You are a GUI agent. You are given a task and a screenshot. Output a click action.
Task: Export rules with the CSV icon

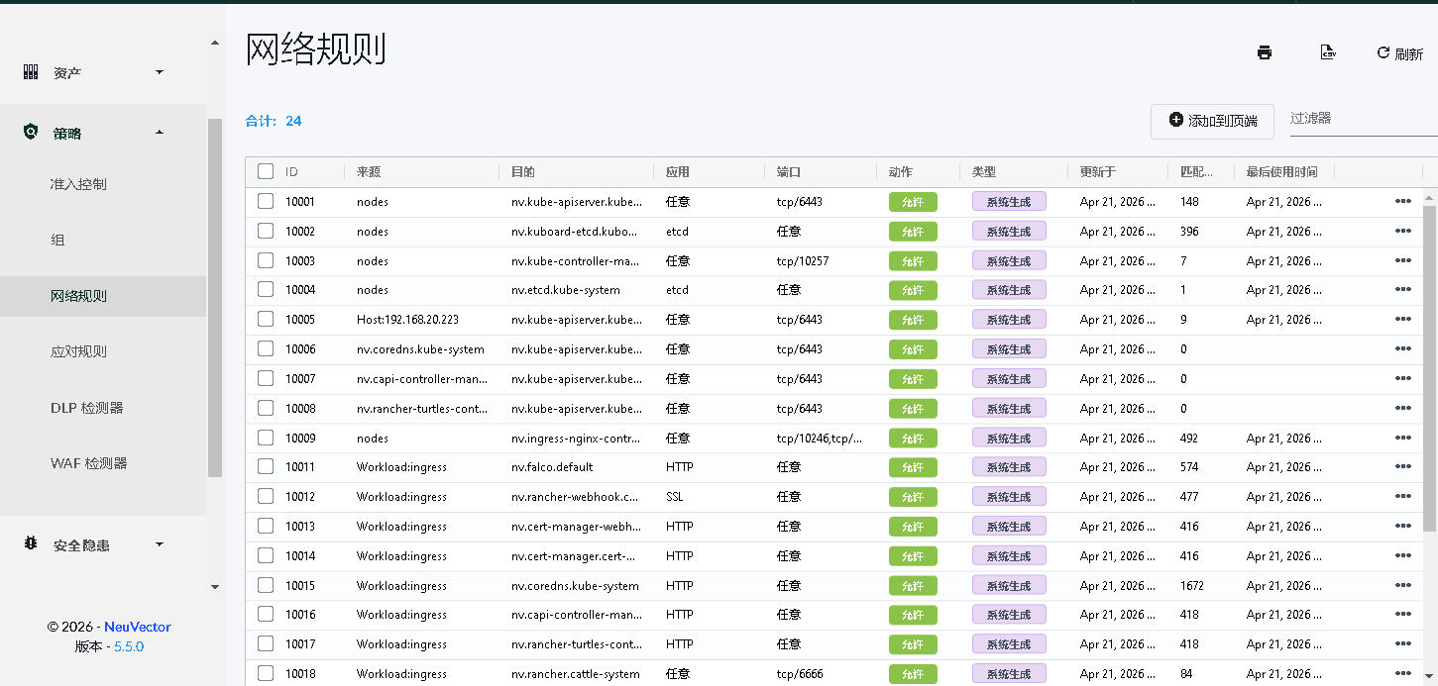(1328, 53)
